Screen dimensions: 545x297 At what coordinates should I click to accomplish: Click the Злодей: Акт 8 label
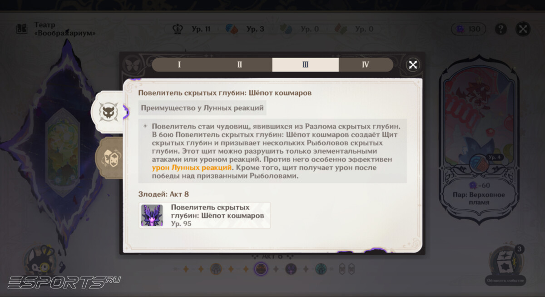pyautogui.click(x=163, y=194)
